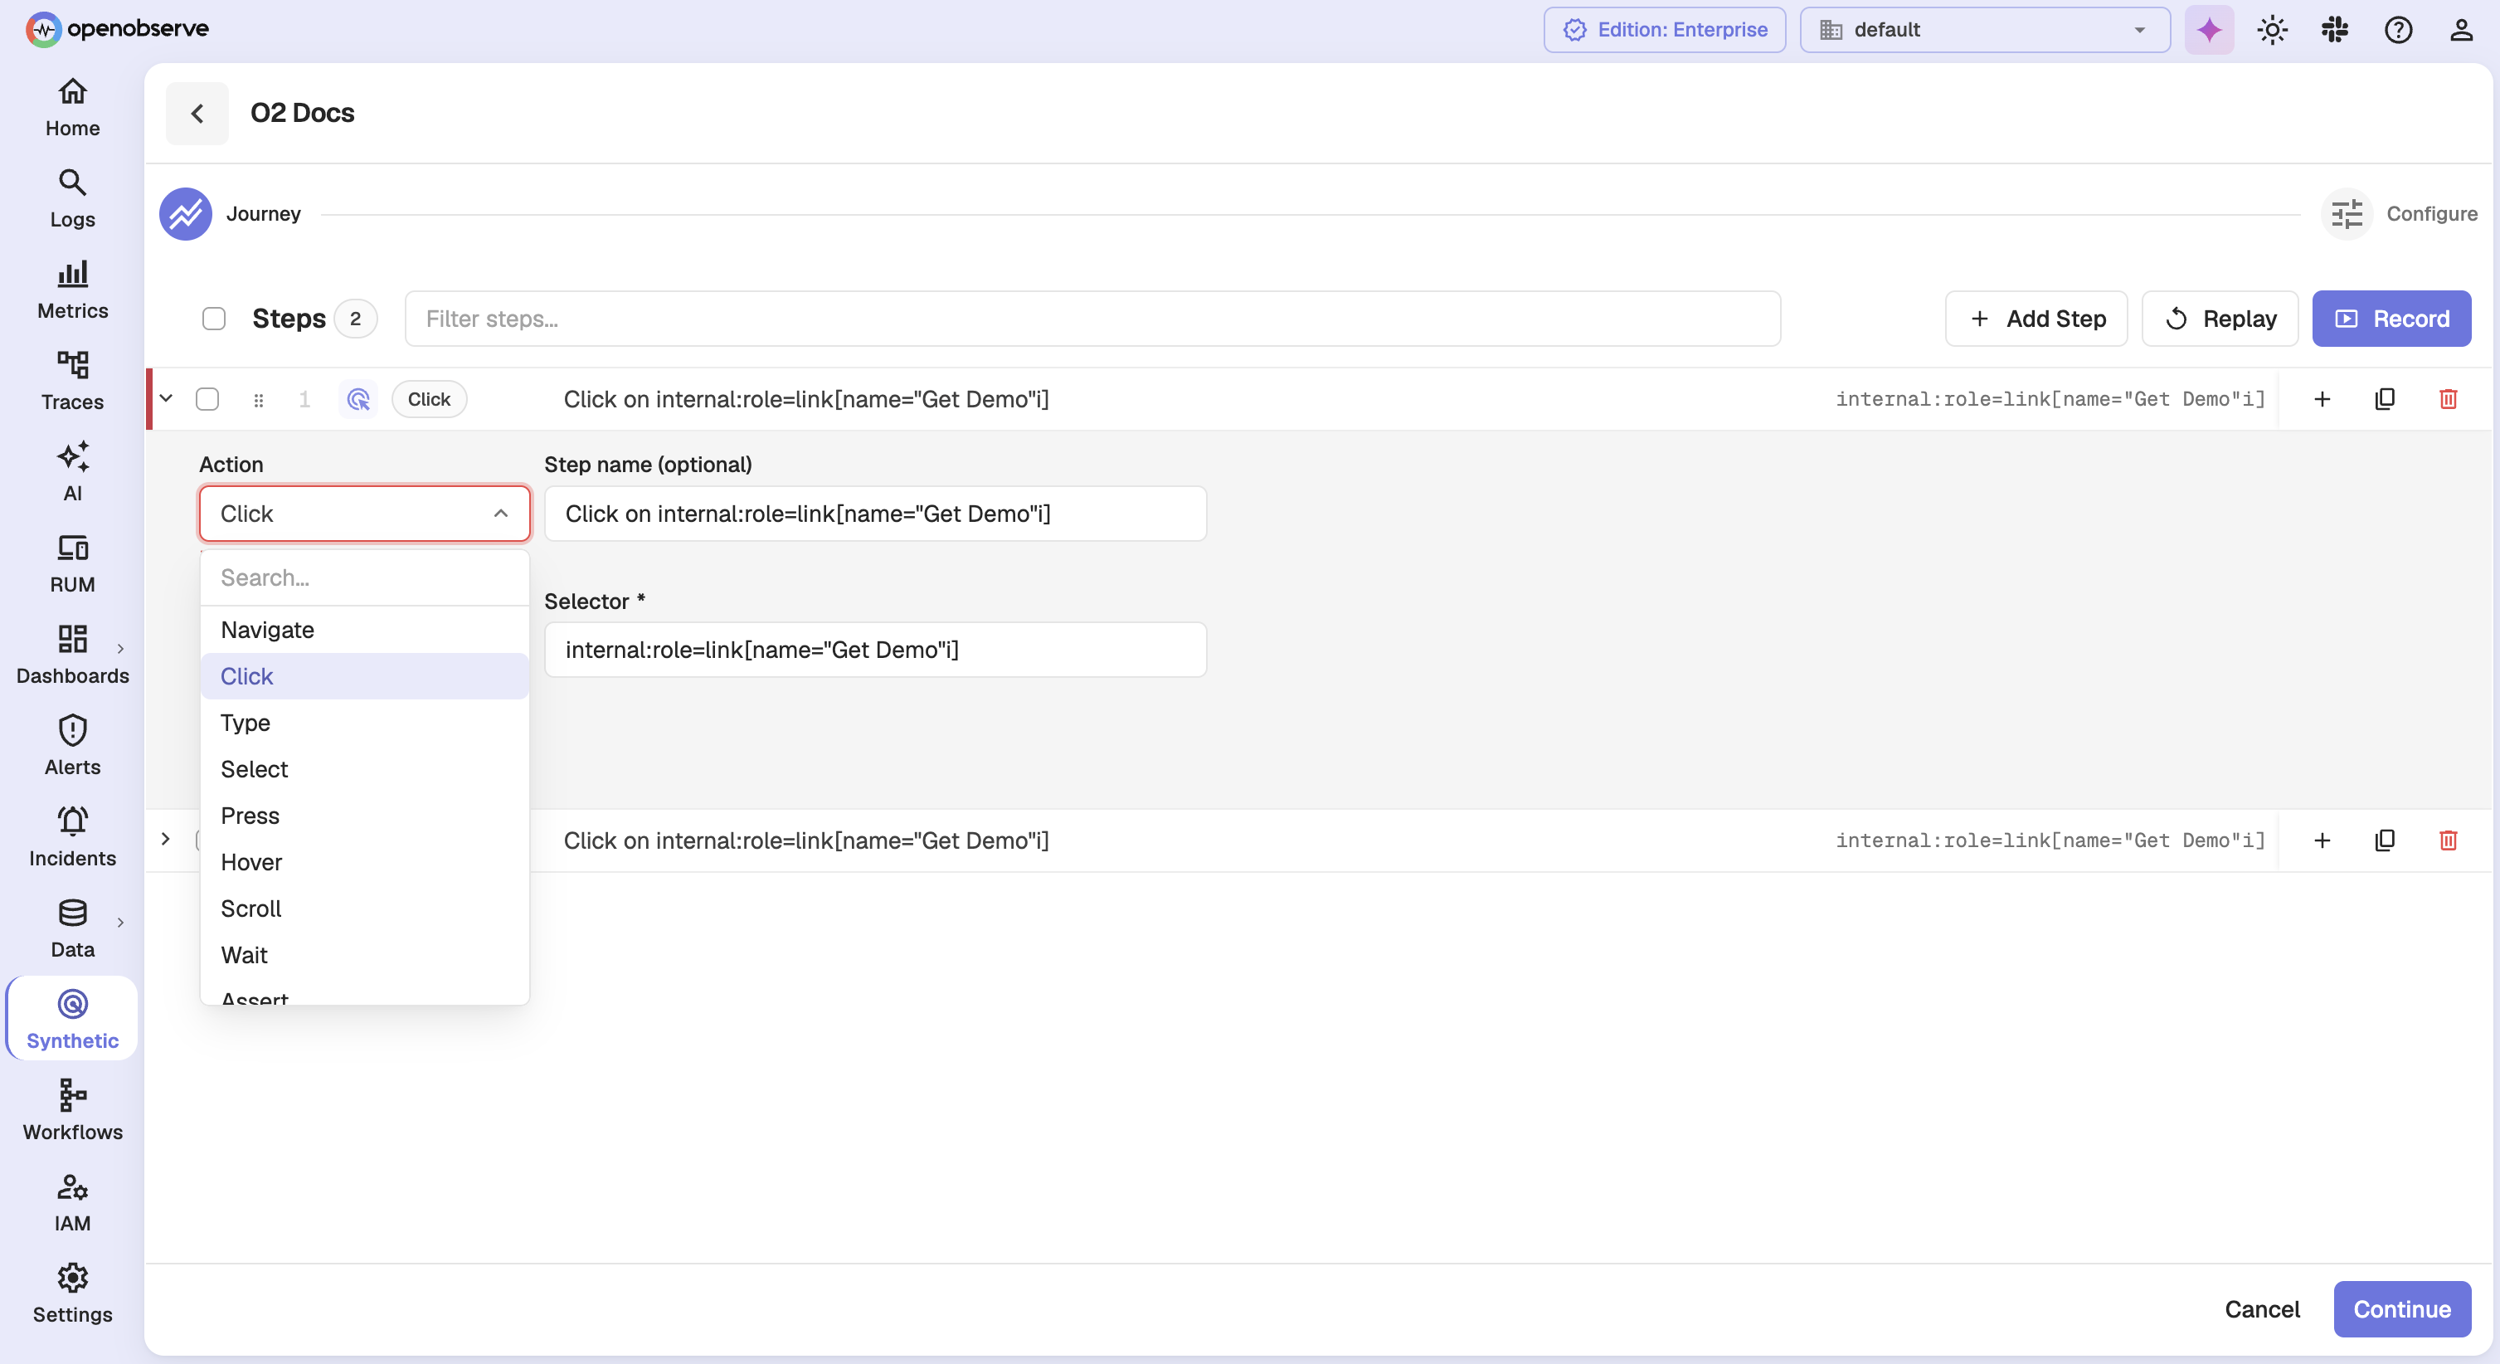Open the default organization dropdown
2500x1364 pixels.
1985,29
